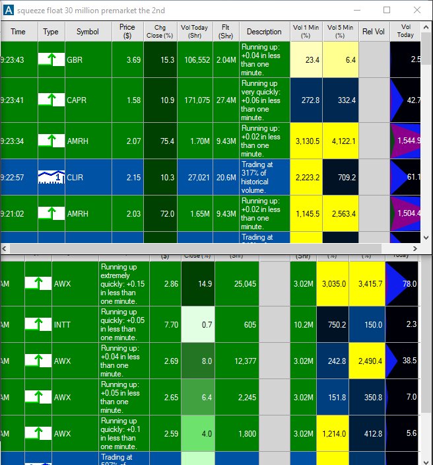Click the arrow icon in AMRH 9:21:02 row
Viewport: 433px width, 465px height.
[x=51, y=213]
